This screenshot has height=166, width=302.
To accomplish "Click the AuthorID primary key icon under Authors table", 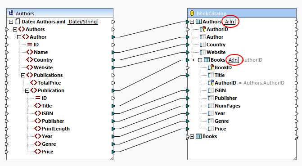I will pyautogui.click(x=203, y=29).
